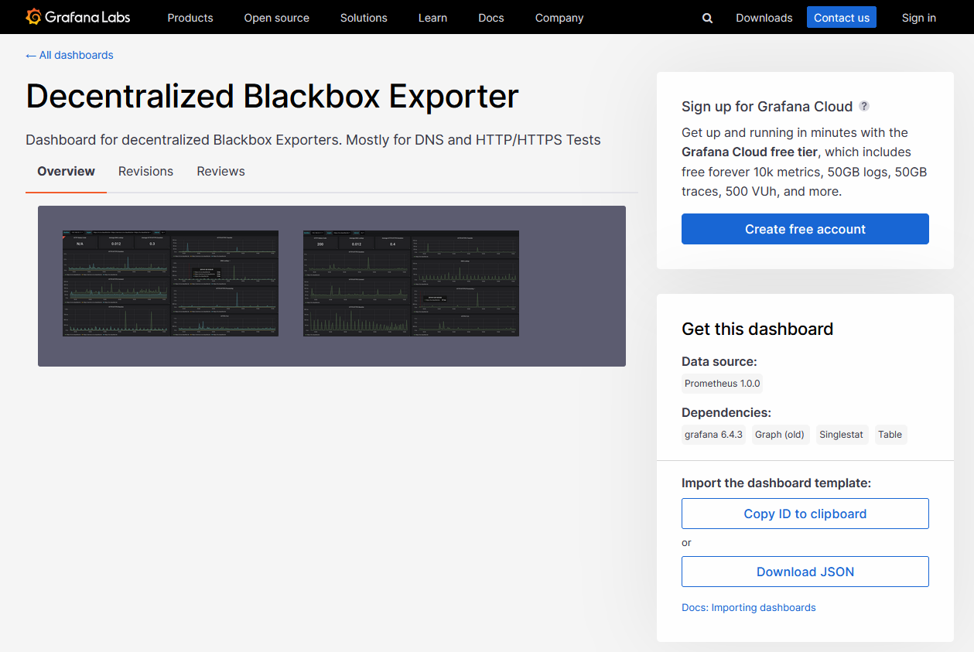This screenshot has height=652, width=974.
Task: Open the second dashboard screenshot thumbnail
Action: click(411, 283)
